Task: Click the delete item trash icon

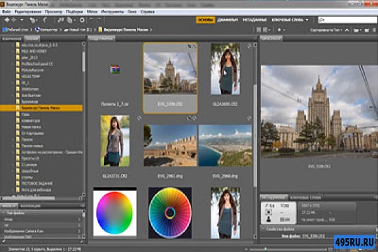Action: pos(374,30)
